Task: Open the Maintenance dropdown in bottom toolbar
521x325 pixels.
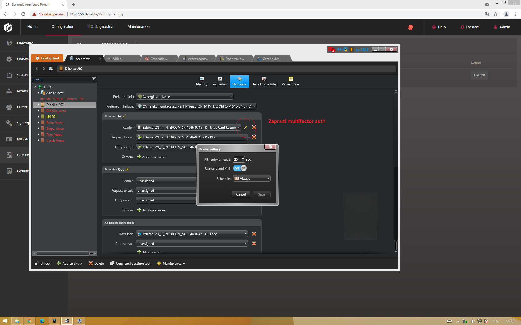Action: click(171, 263)
